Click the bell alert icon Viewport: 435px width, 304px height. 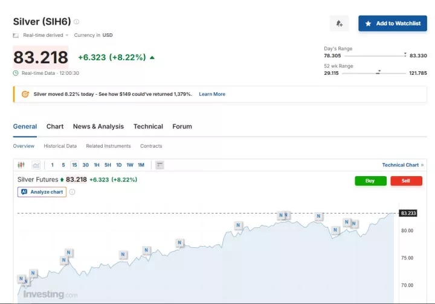point(339,24)
